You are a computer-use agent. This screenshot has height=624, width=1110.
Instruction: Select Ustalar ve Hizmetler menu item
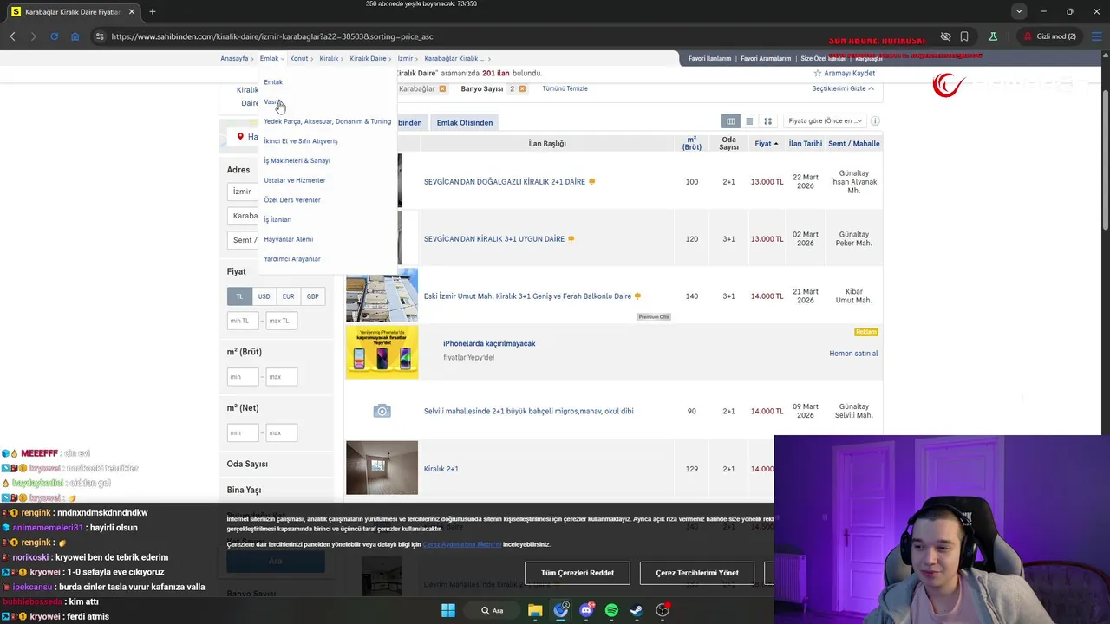pyautogui.click(x=295, y=180)
